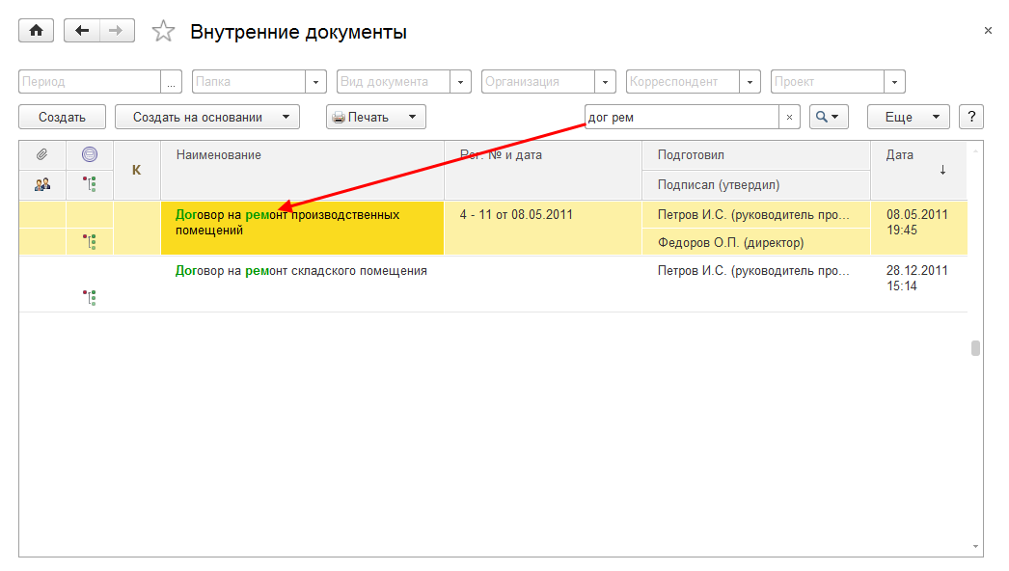Add page to favorites with star
Viewport: 1009px width, 571px height.
click(x=163, y=32)
